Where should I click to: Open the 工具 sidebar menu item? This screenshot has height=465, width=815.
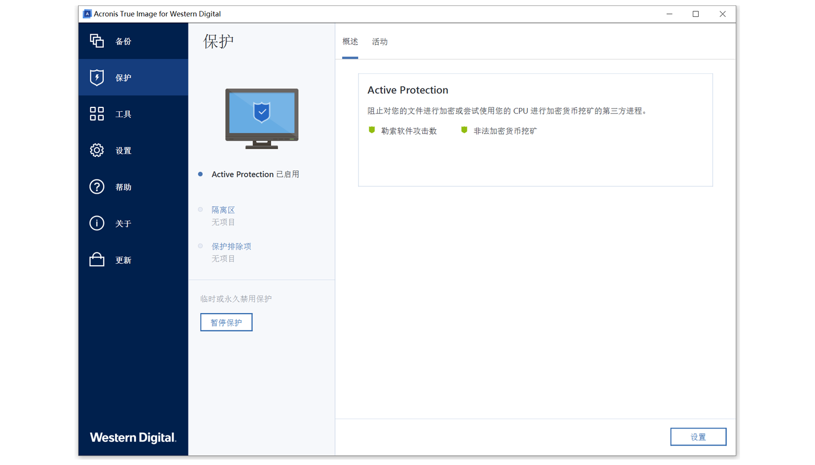133,114
